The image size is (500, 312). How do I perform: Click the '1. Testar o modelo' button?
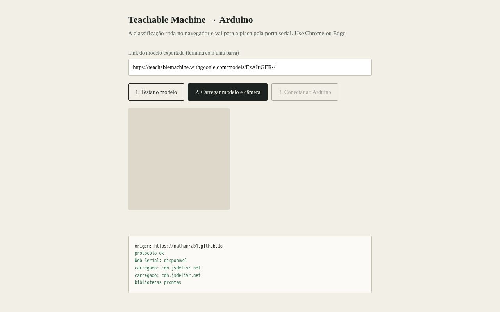point(156,92)
